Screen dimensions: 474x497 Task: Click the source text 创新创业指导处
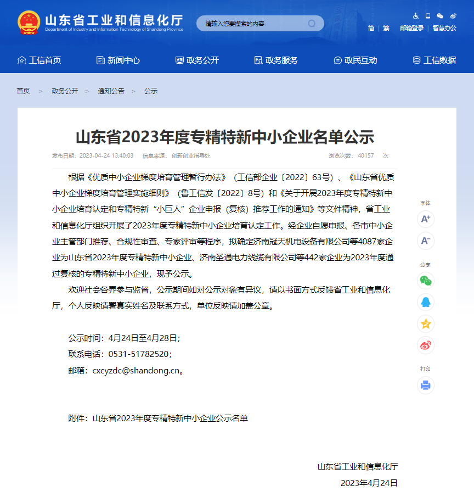191,155
